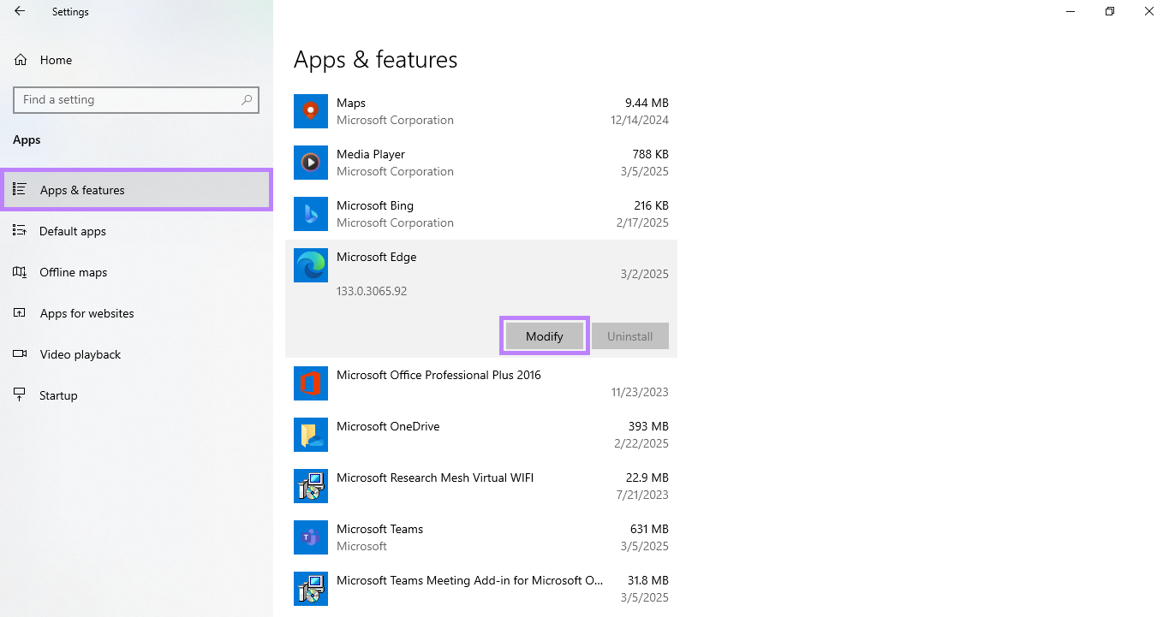Click the Microsoft Research Mesh Virtual WIFI icon
1169x617 pixels.
tap(310, 486)
